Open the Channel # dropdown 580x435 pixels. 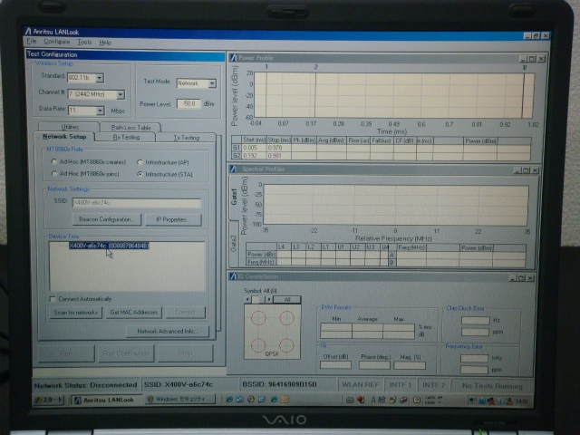point(121,94)
